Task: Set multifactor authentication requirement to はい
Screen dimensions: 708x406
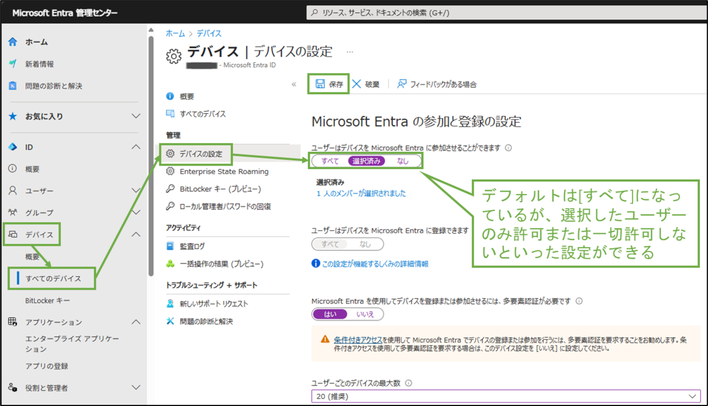Action: tap(330, 314)
